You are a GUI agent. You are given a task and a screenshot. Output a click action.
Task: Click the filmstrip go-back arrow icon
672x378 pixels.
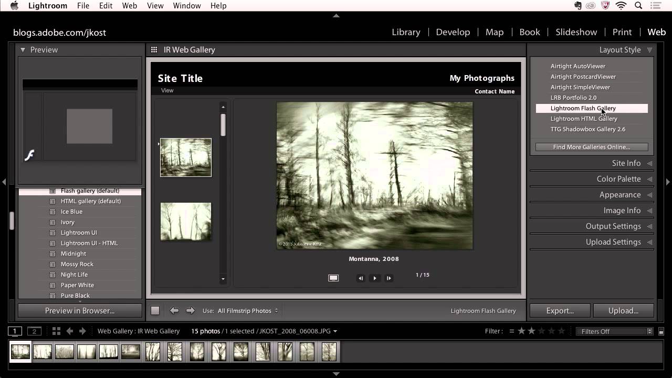[x=70, y=331]
